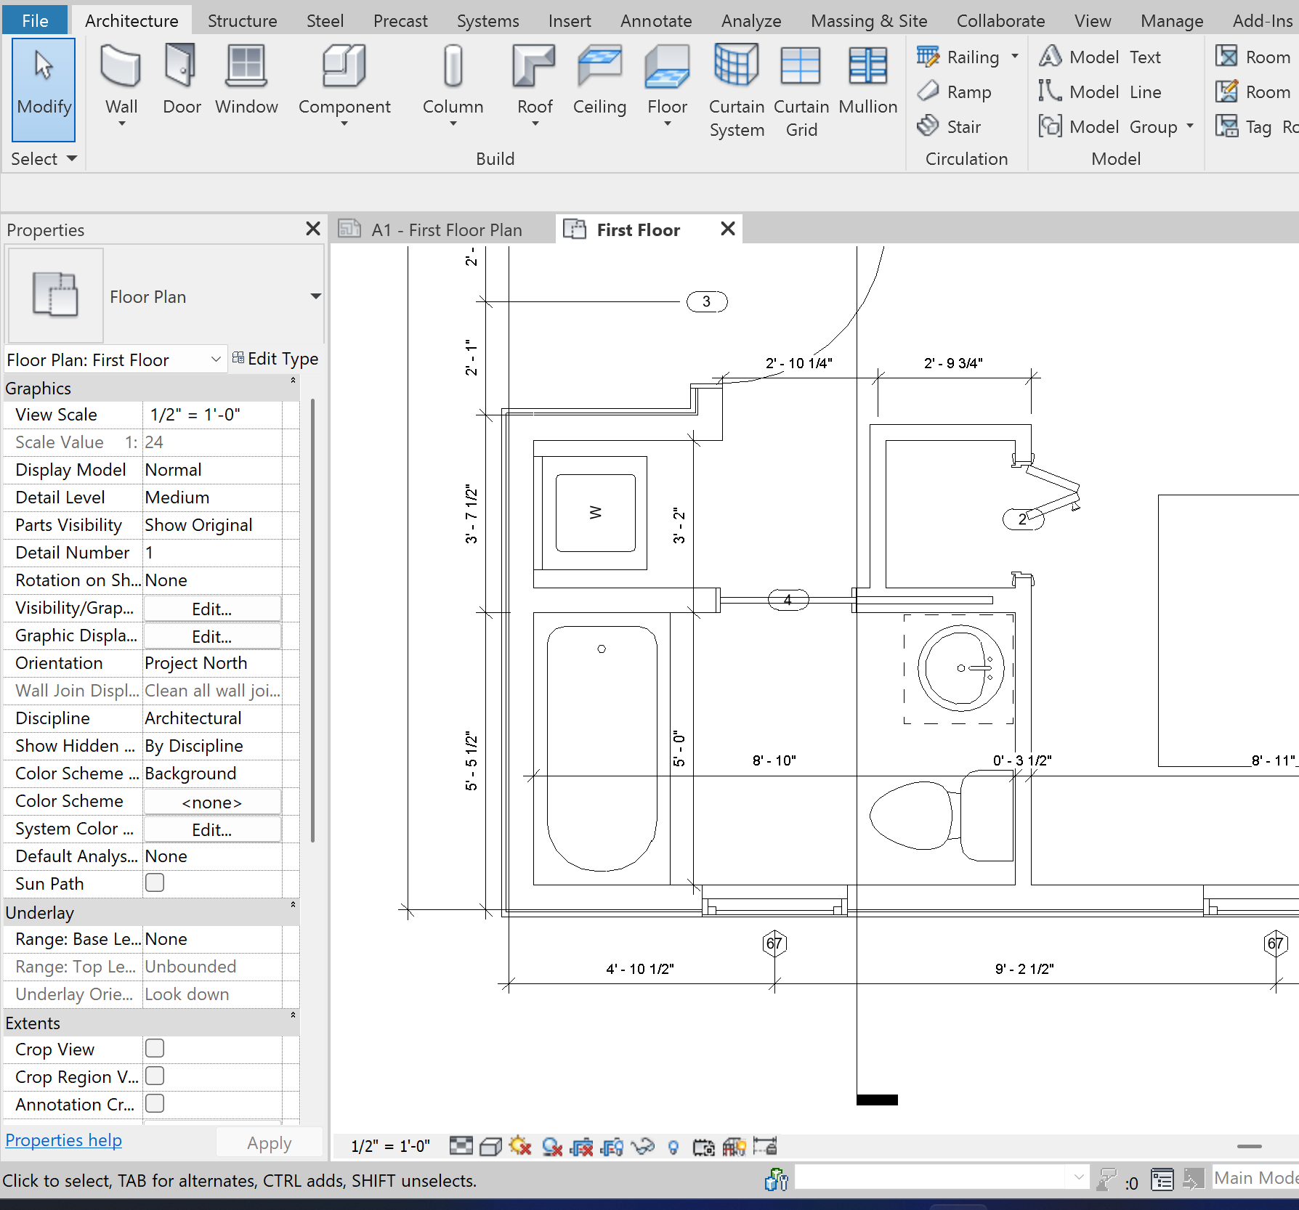Open the Floor Plan: First Floor instance dropdown
The width and height of the screenshot is (1299, 1210).
pos(216,360)
